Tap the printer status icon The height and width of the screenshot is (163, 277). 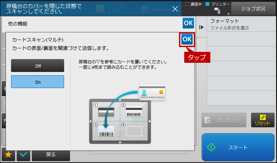[217, 11]
